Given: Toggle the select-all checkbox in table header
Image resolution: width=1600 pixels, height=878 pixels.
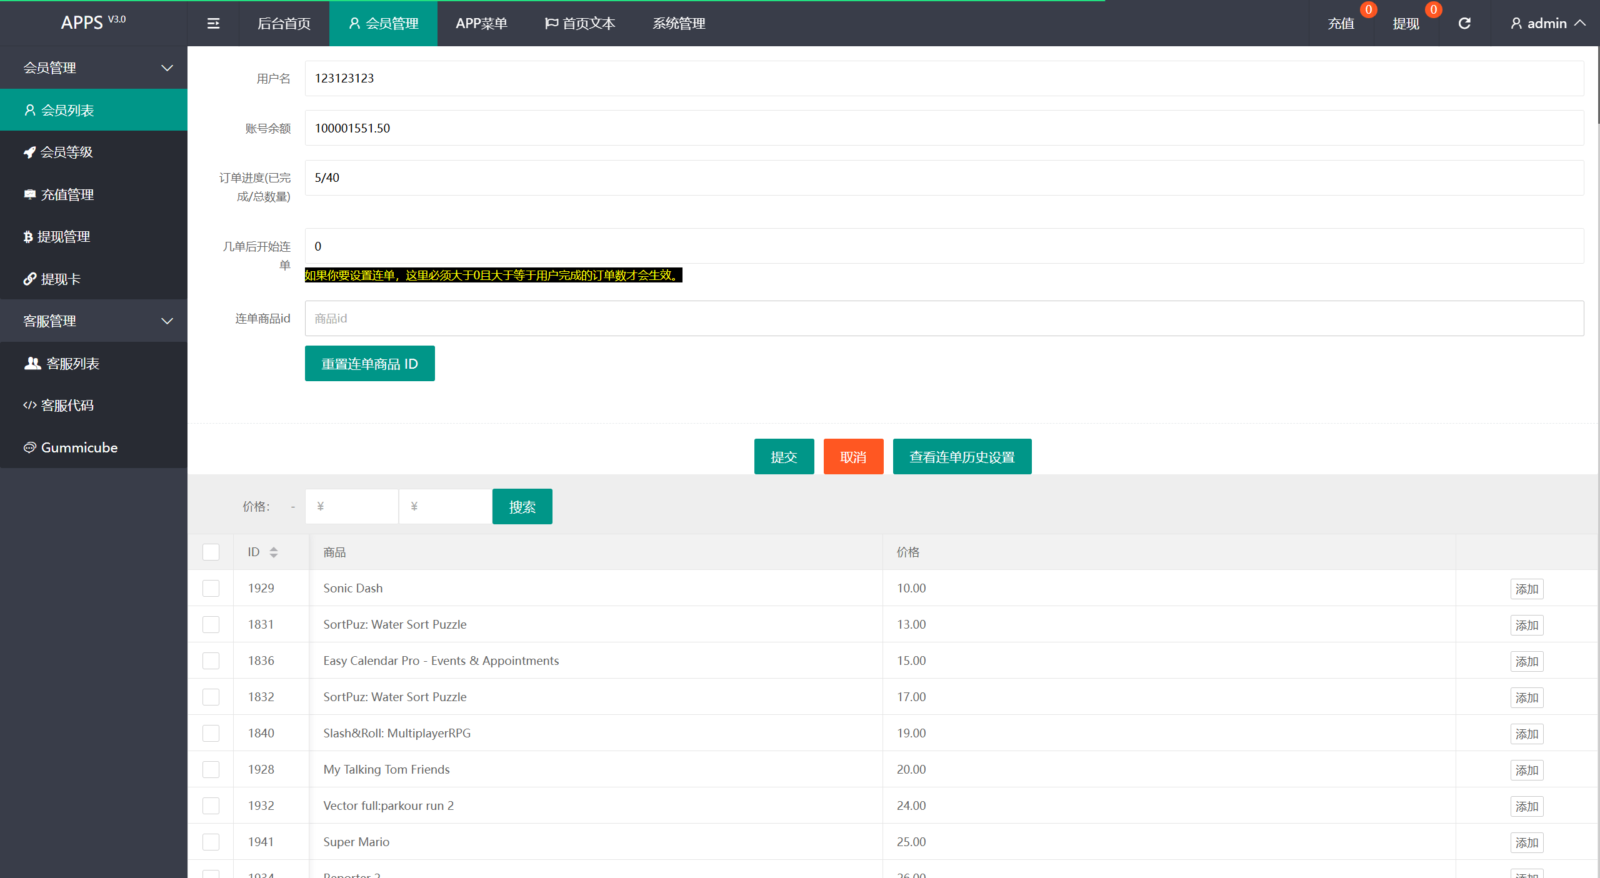Looking at the screenshot, I should pos(211,552).
